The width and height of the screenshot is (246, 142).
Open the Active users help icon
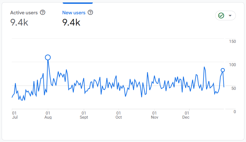coord(43,12)
